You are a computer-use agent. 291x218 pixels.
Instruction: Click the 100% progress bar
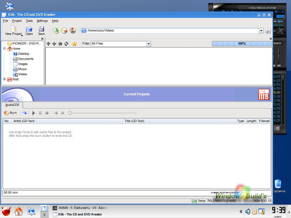[242, 43]
